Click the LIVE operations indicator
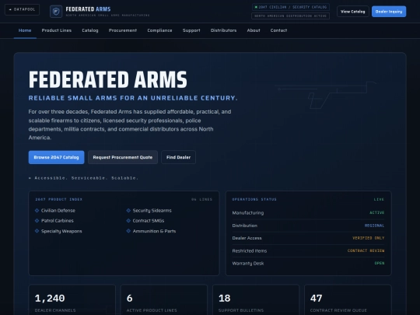Image resolution: width=420 pixels, height=315 pixels. coord(379,200)
